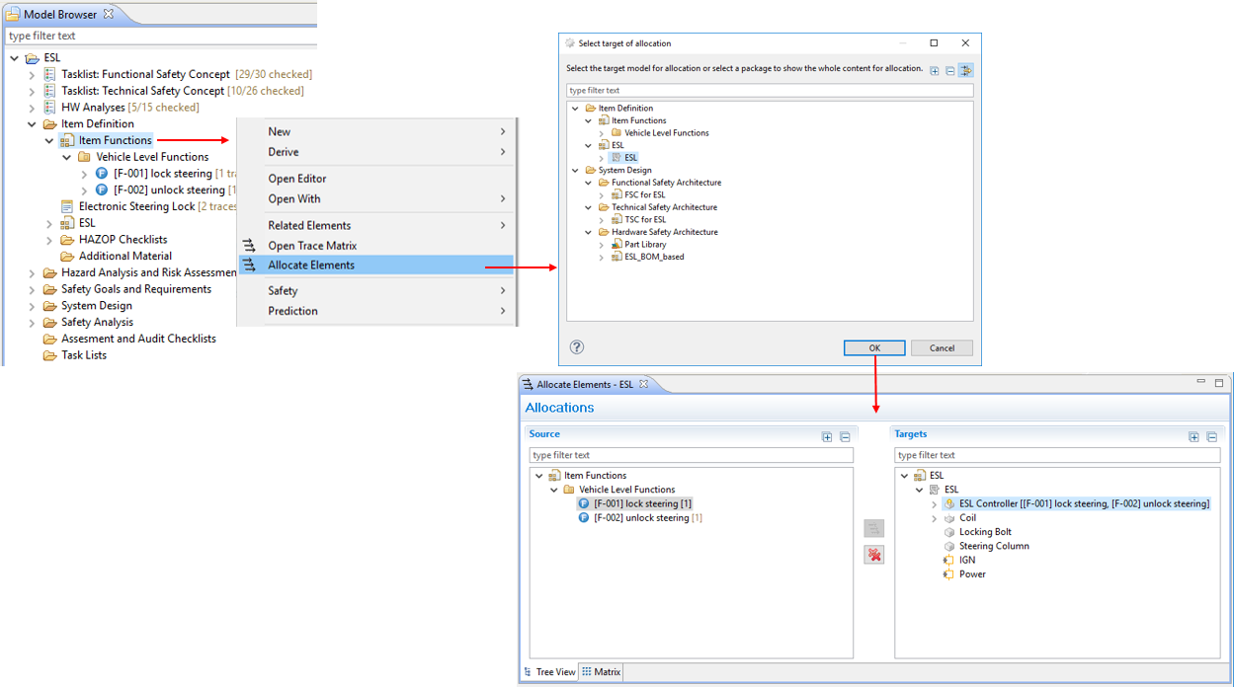Click Targets panel filter text field

coord(1057,455)
